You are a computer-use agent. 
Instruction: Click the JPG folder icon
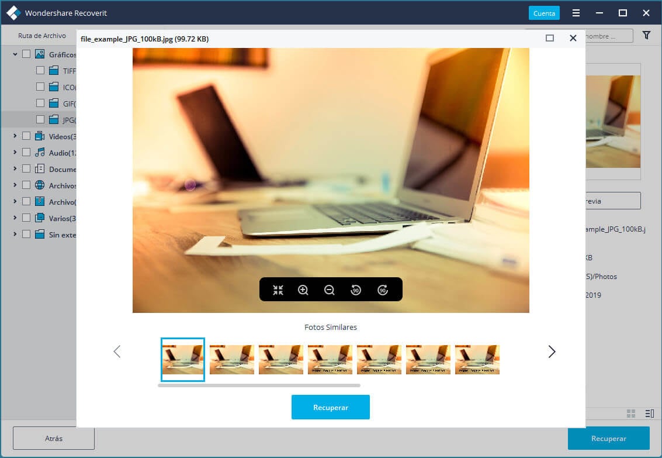pyautogui.click(x=54, y=119)
